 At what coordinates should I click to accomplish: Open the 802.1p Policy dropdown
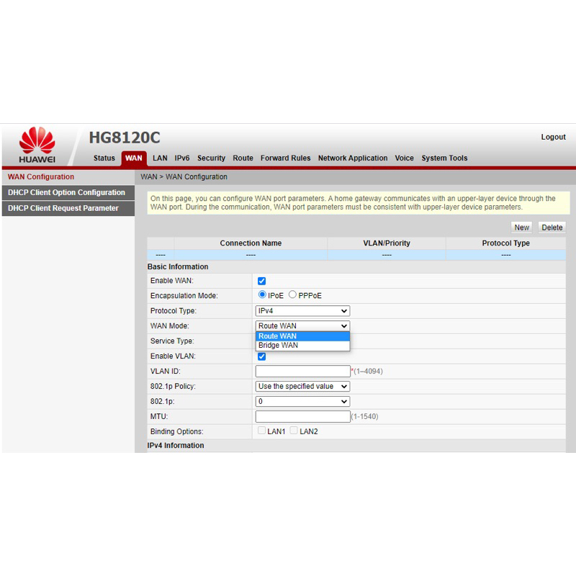(302, 387)
